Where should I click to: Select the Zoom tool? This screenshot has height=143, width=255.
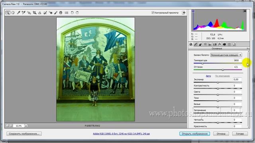pos(8,13)
